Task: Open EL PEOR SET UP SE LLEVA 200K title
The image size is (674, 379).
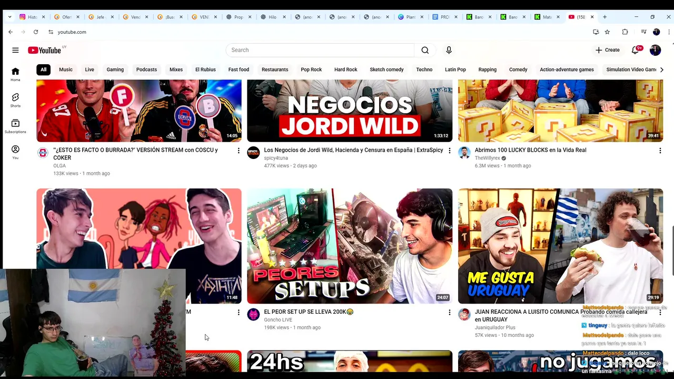Action: (309, 312)
